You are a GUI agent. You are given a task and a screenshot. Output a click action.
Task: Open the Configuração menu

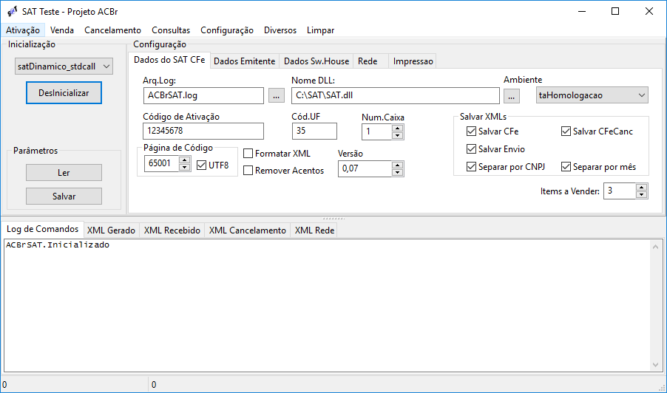(227, 30)
